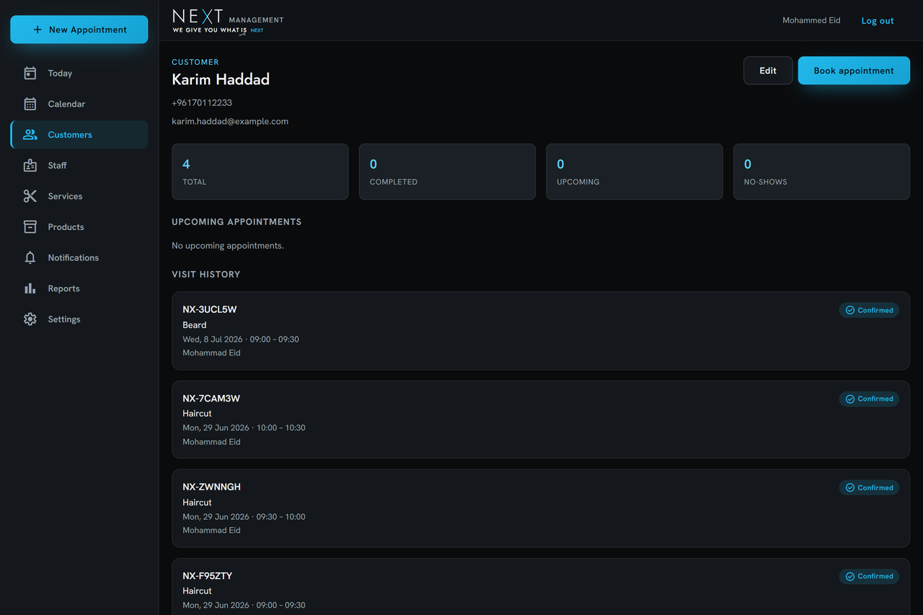
Task: Create a New Appointment
Action: click(79, 30)
